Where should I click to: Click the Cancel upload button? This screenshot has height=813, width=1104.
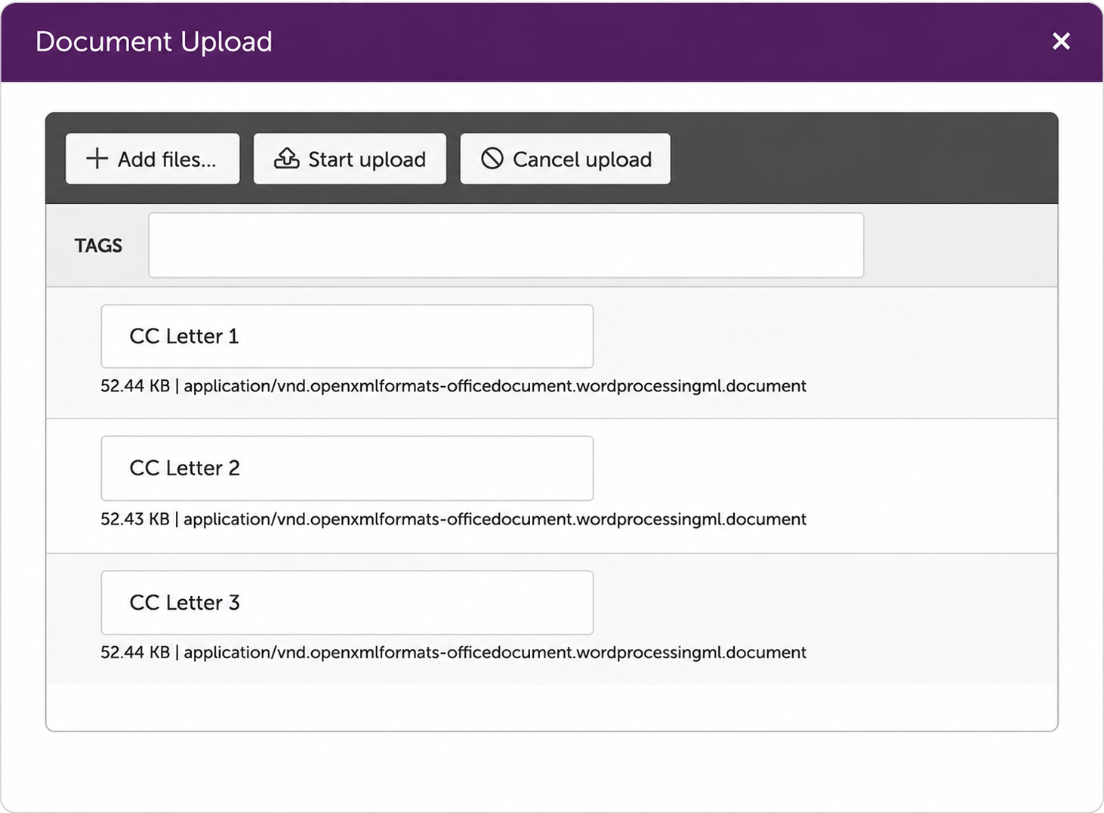565,159
